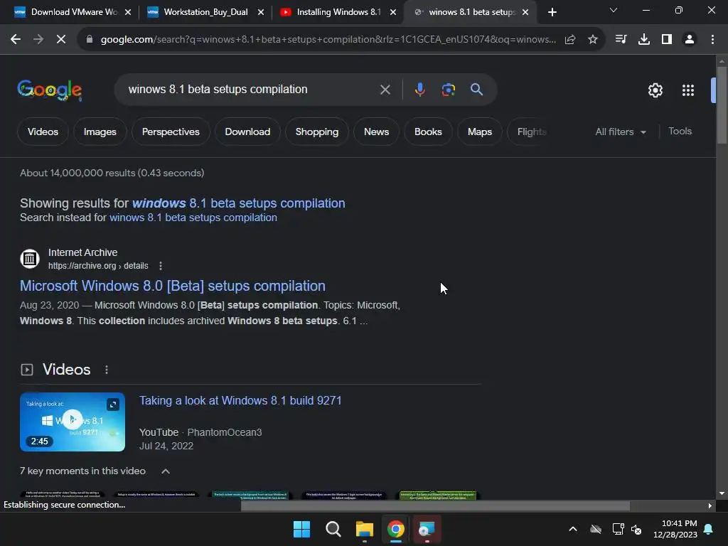
Task: Open media control playlist icon
Action: [x=621, y=40]
